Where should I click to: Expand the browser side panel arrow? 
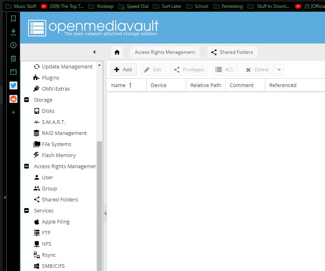pyautogui.click(x=5, y=197)
